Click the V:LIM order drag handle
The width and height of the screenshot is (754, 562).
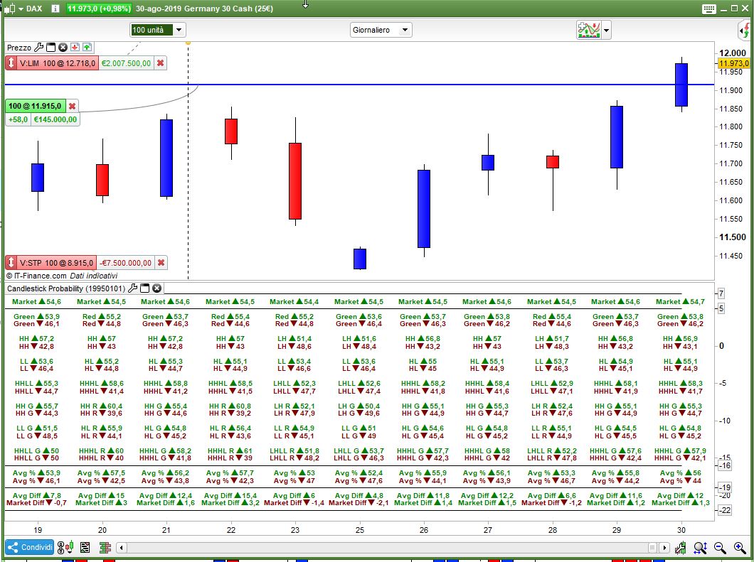tap(11, 63)
